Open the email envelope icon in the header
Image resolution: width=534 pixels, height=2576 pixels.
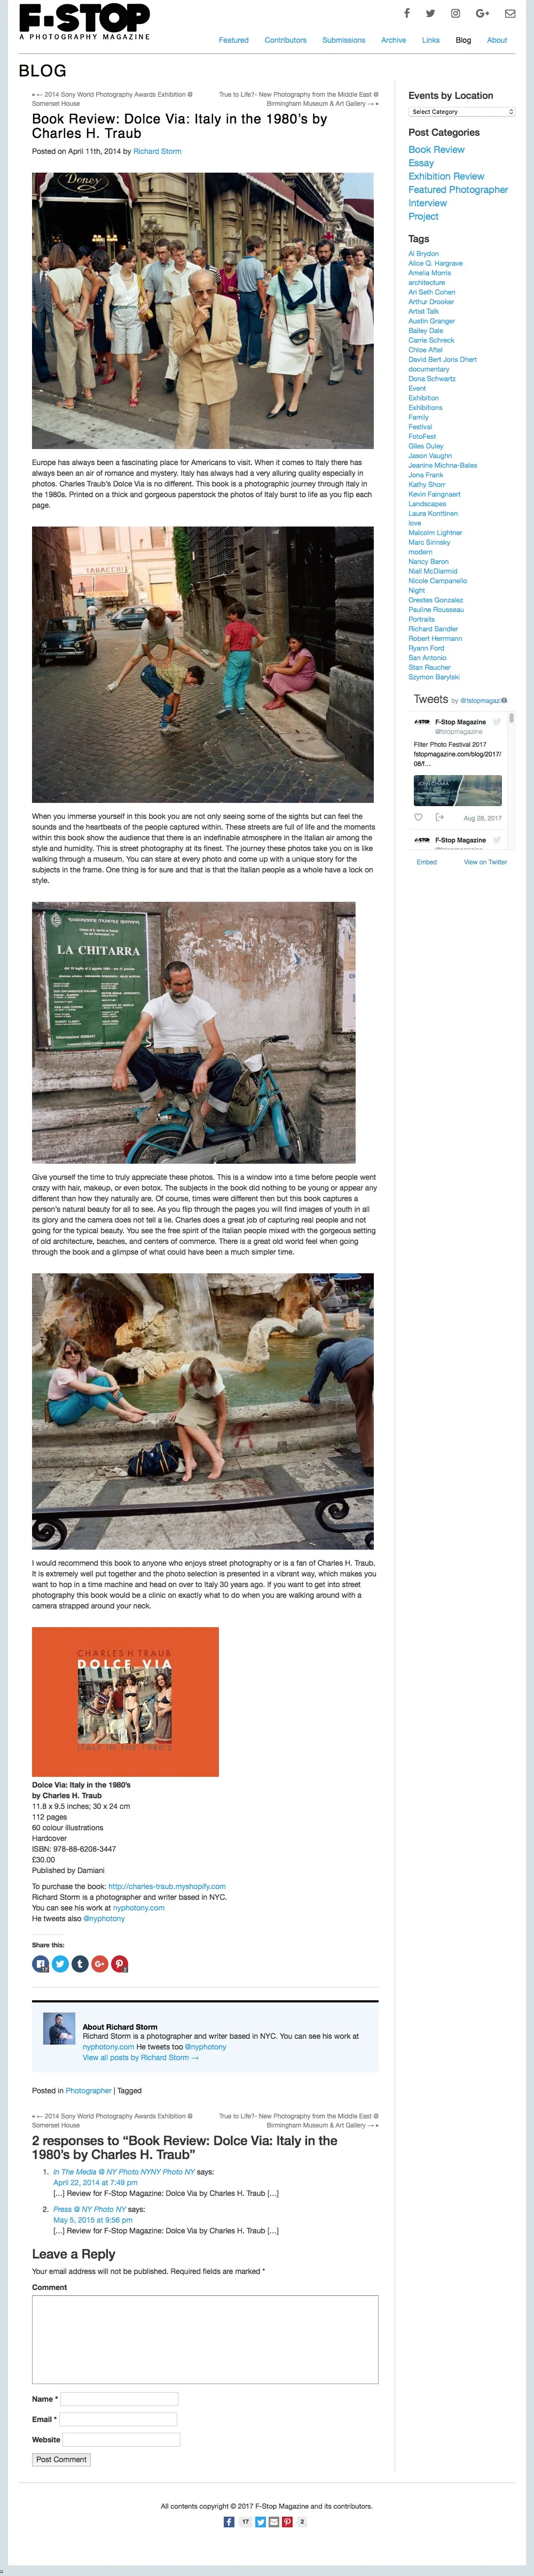point(510,13)
